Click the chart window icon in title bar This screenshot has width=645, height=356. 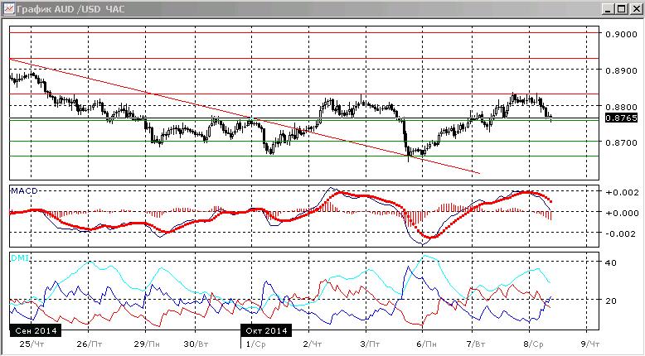[x=8, y=8]
